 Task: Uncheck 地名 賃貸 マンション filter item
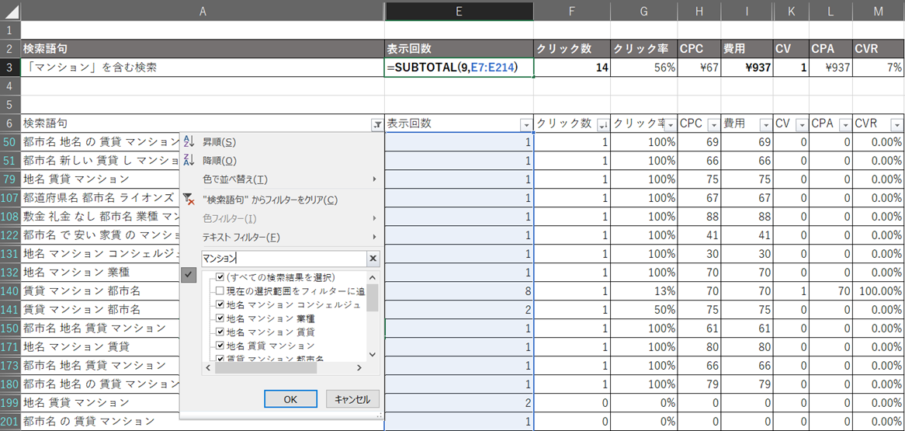(220, 346)
